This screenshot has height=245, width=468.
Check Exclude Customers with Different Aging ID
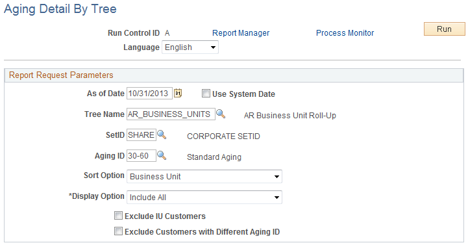coord(119,231)
